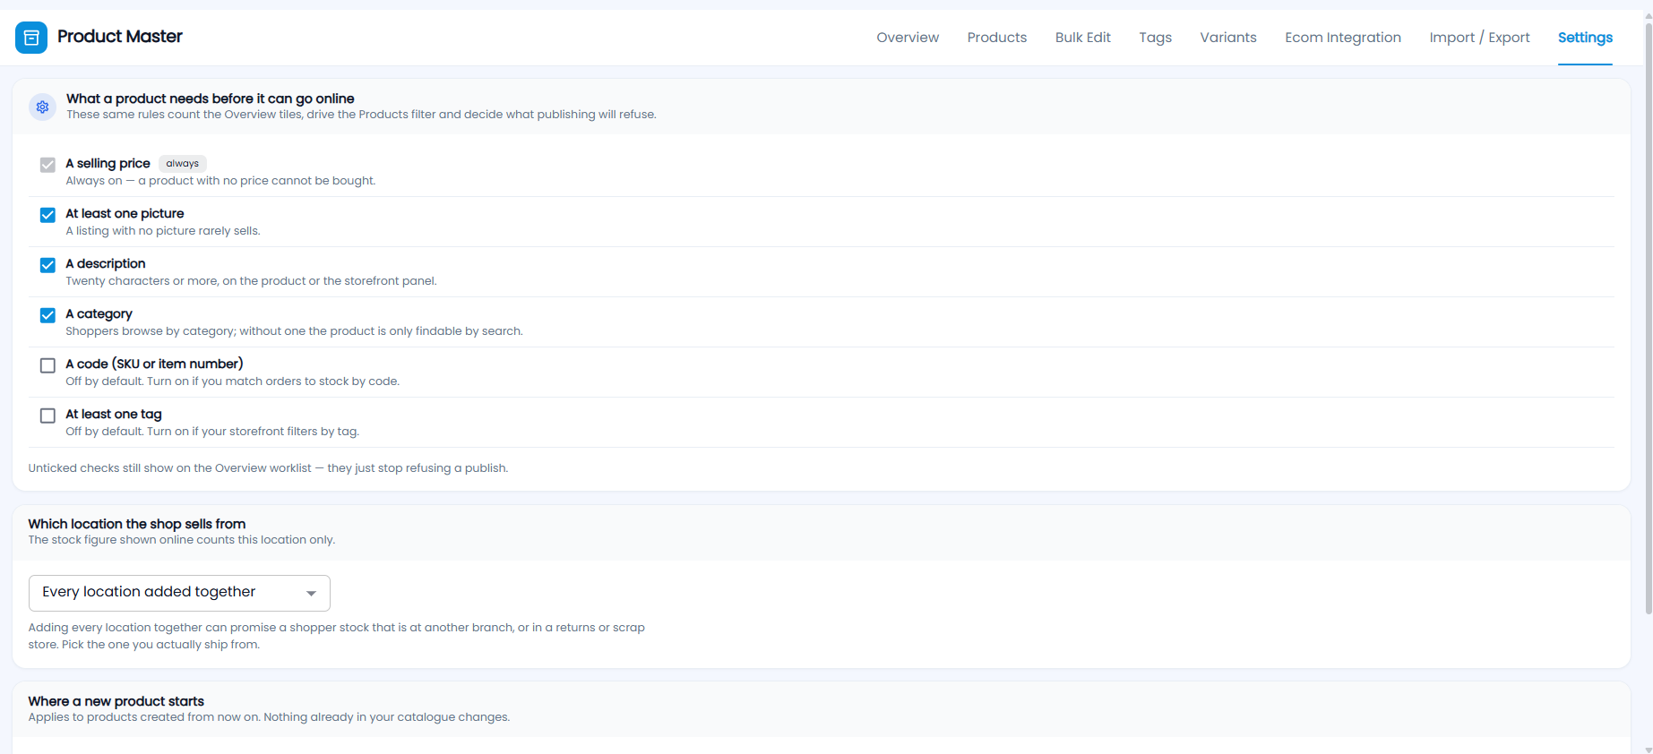Switch to the Bulk Edit tab
The width and height of the screenshot is (1653, 754).
click(1083, 38)
